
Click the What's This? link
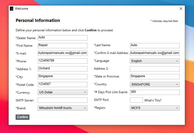[x=153, y=100]
